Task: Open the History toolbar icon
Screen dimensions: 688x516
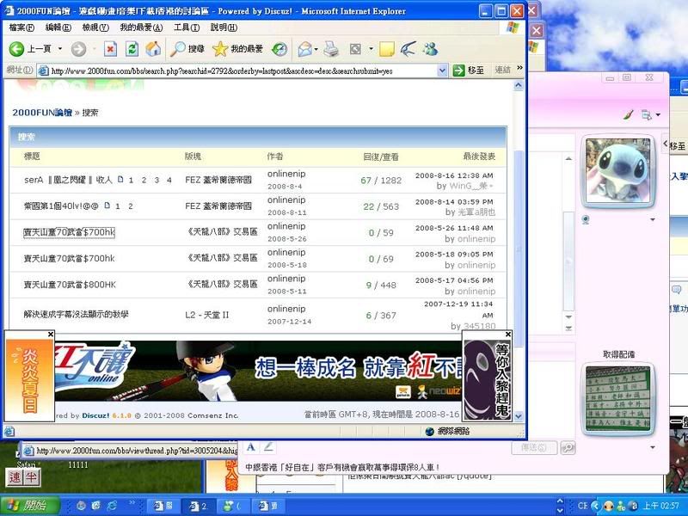Action: 279,49
